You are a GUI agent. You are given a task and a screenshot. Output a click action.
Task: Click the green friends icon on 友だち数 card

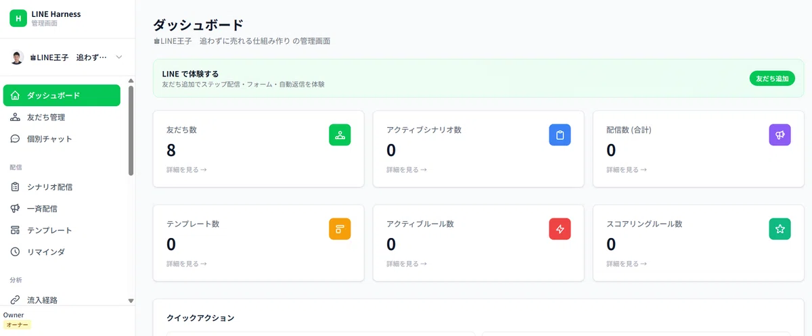coord(340,135)
